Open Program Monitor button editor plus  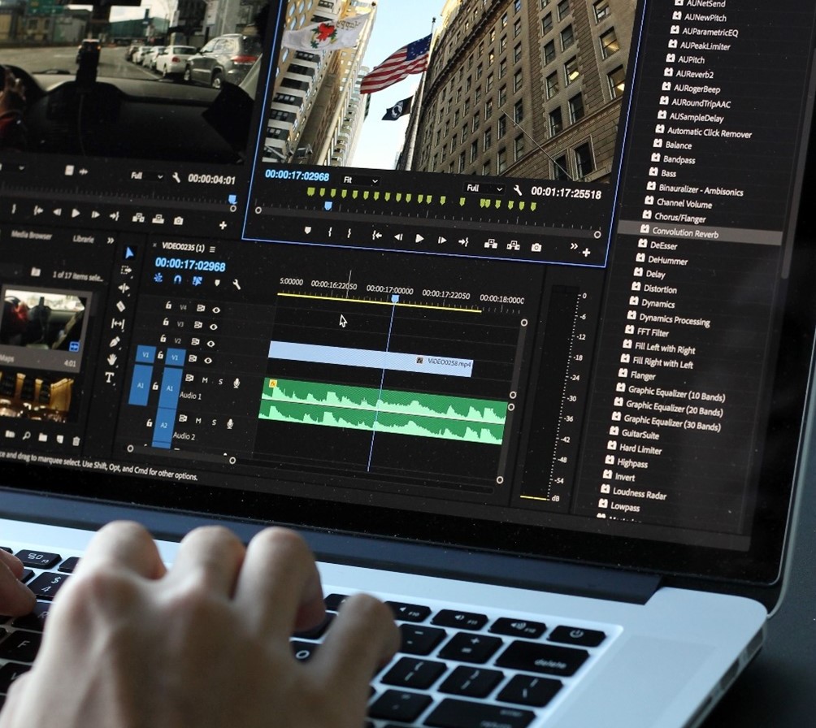(587, 253)
